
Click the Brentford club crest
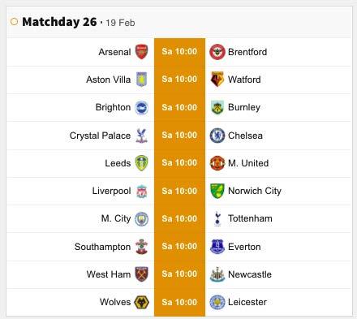click(217, 52)
